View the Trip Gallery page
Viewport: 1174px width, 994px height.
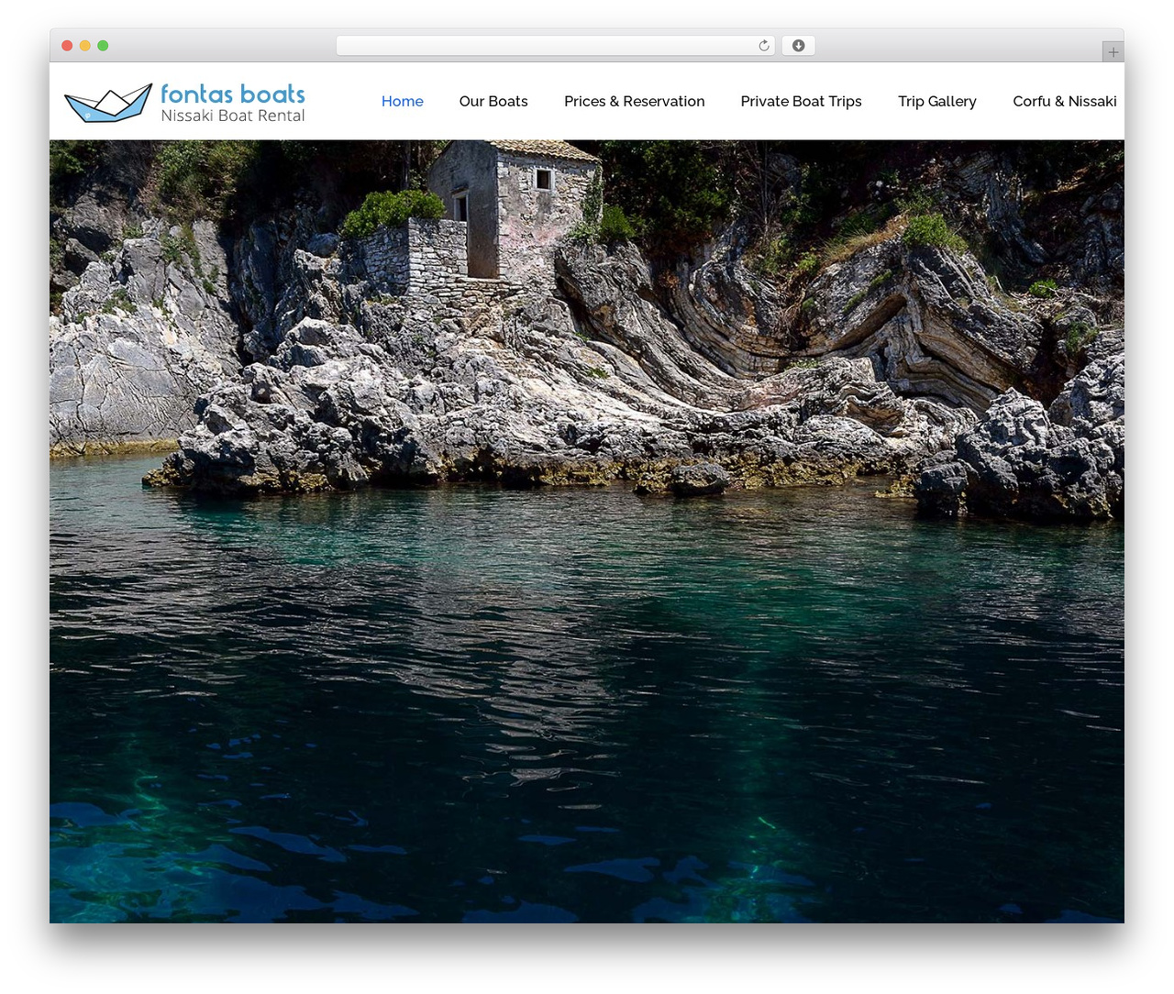click(x=937, y=101)
